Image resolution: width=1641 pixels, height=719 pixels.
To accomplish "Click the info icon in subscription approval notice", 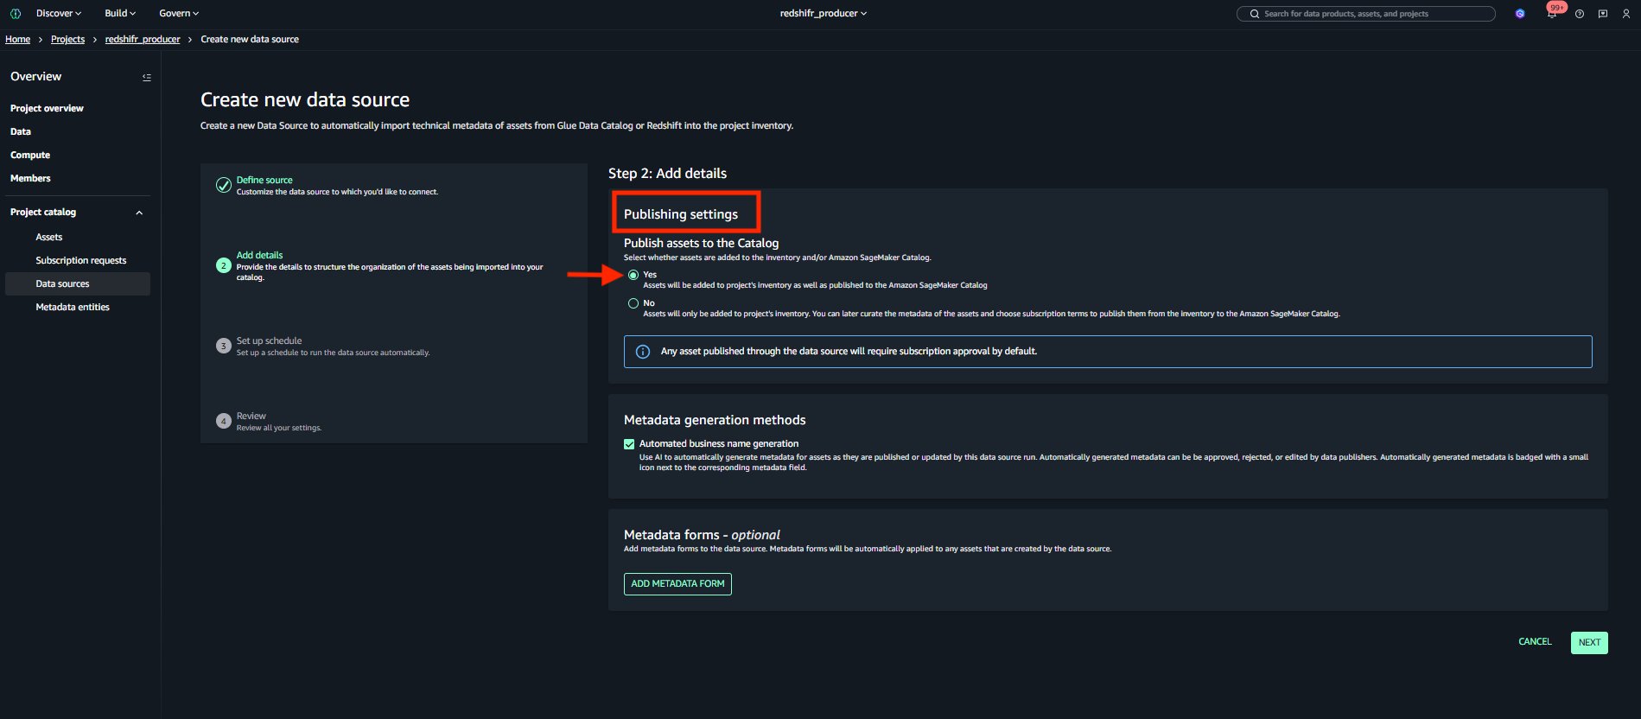I will pos(643,352).
